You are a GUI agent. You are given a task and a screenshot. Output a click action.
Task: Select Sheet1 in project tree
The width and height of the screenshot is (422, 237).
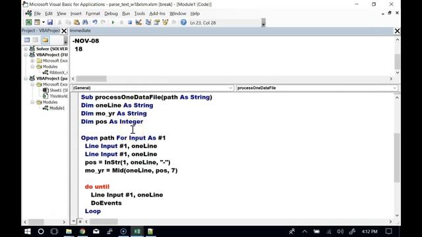pos(55,90)
